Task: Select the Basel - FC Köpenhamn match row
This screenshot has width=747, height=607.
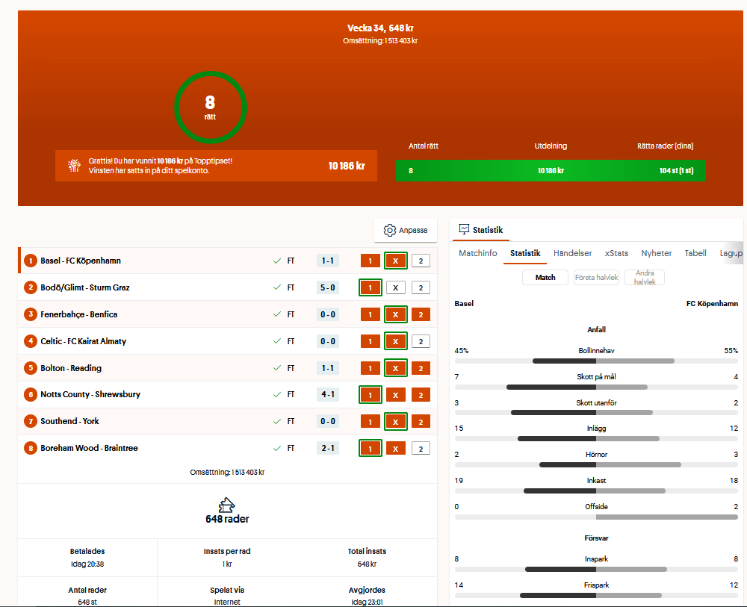Action: (x=227, y=261)
